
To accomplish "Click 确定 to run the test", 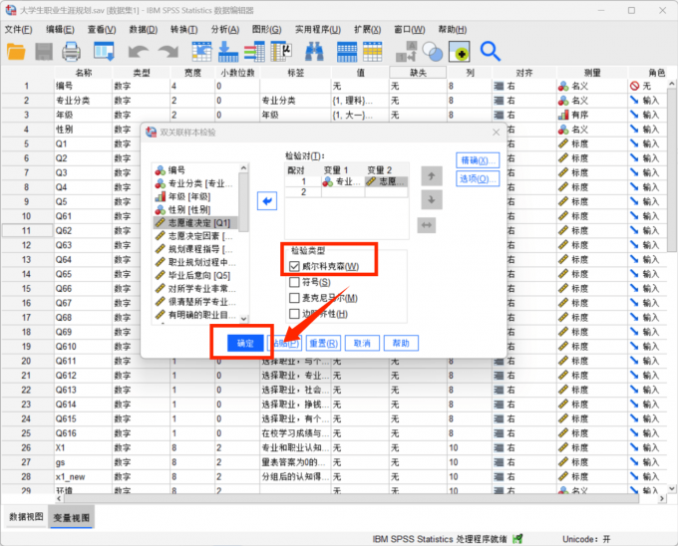I will (x=245, y=344).
